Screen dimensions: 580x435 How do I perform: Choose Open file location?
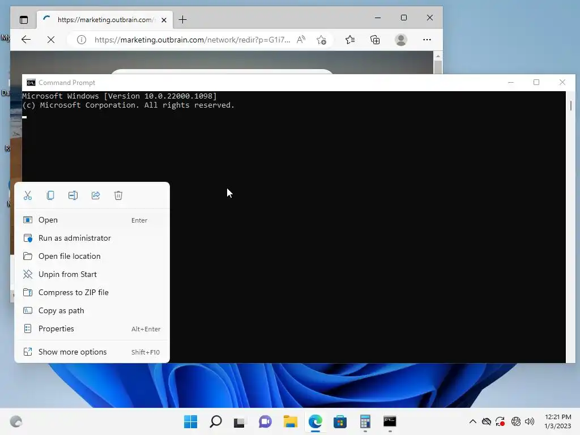[x=92, y=257]
